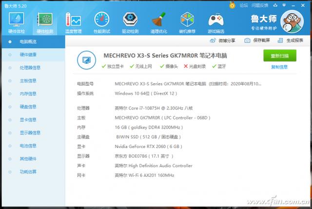The height and width of the screenshot is (209, 312).
Task: Open 问题反馈 feedback link
Action: pos(260,5)
